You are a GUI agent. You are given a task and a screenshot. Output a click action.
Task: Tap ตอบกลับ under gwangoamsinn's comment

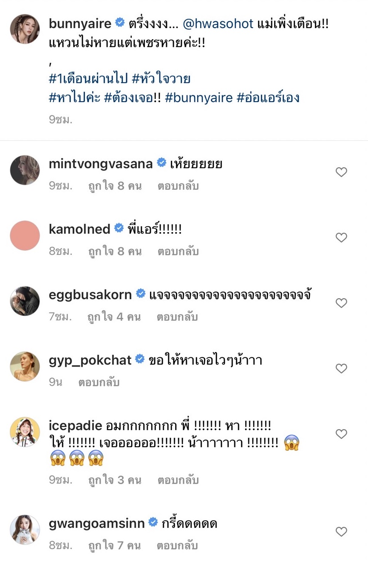pos(178,545)
